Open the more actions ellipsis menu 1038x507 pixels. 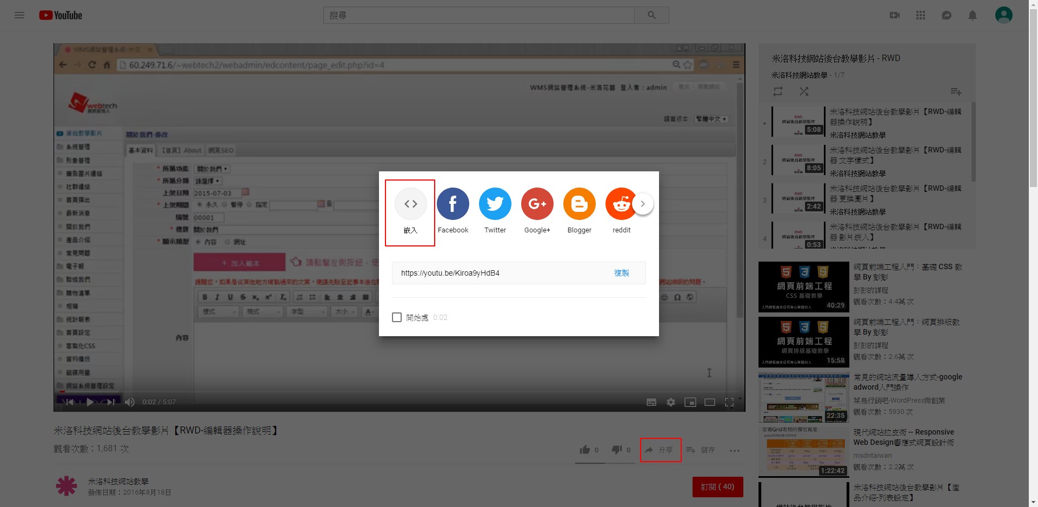[x=734, y=450]
